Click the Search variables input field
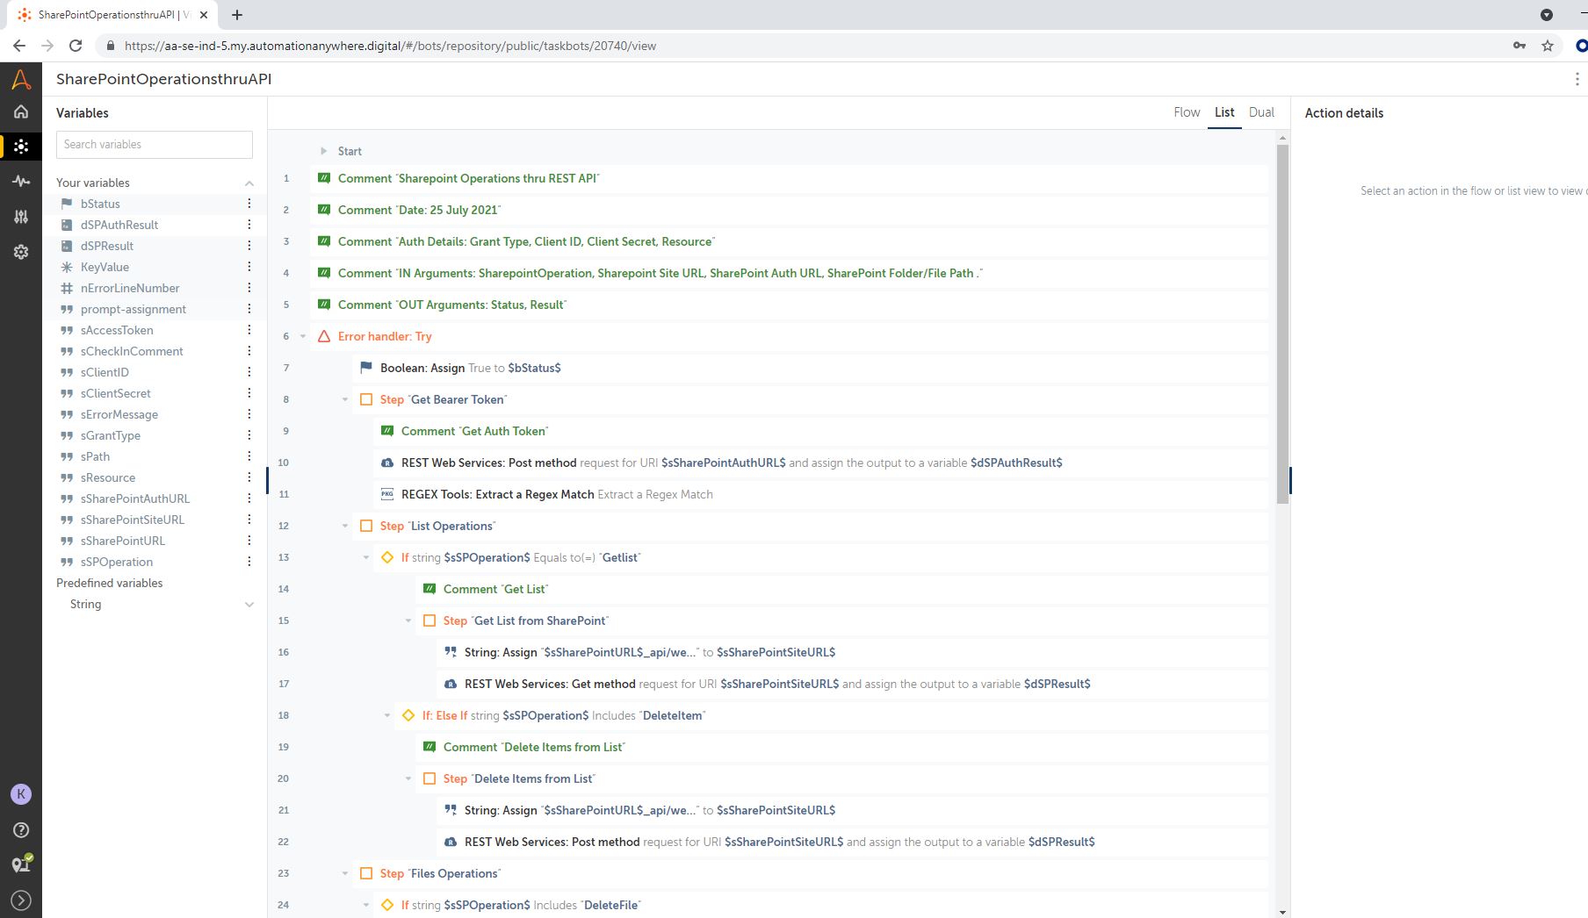Viewport: 1588px width, 918px height. point(155,145)
